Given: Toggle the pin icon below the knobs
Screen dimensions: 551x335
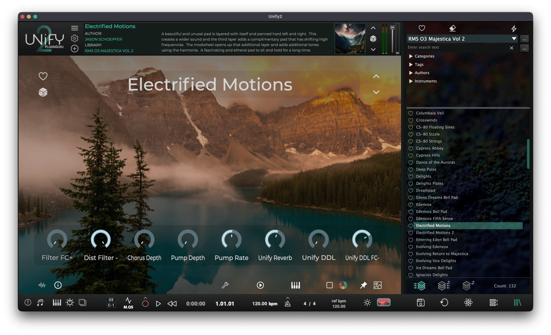Looking at the screenshot, I should tap(363, 285).
